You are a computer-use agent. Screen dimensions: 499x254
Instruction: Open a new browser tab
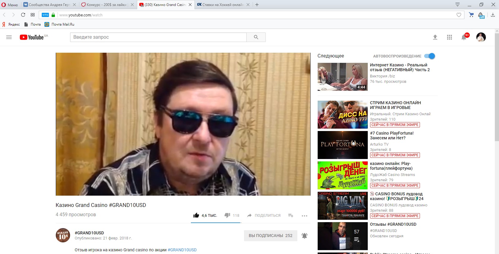pos(257,5)
